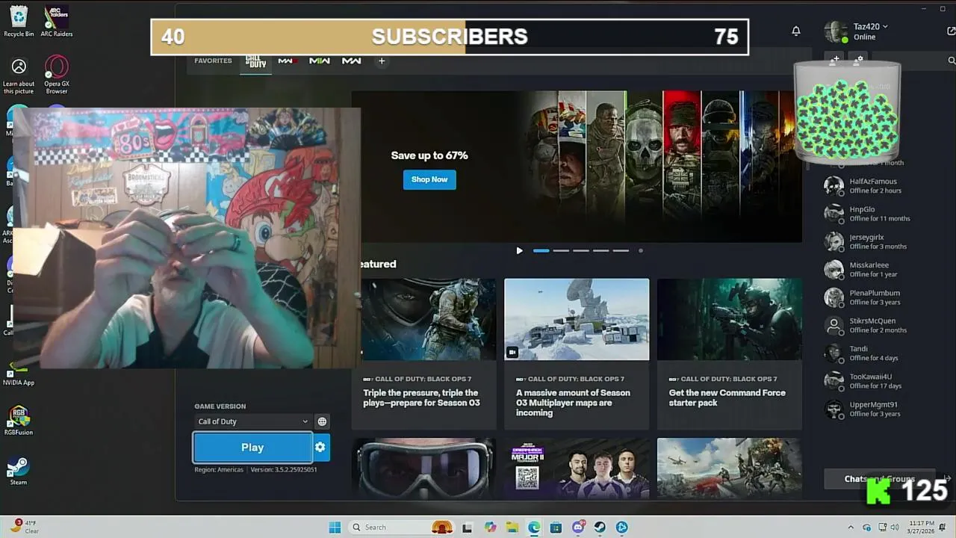Select friend HalfAzFamous
The width and height of the screenshot is (956, 538).
click(x=881, y=186)
